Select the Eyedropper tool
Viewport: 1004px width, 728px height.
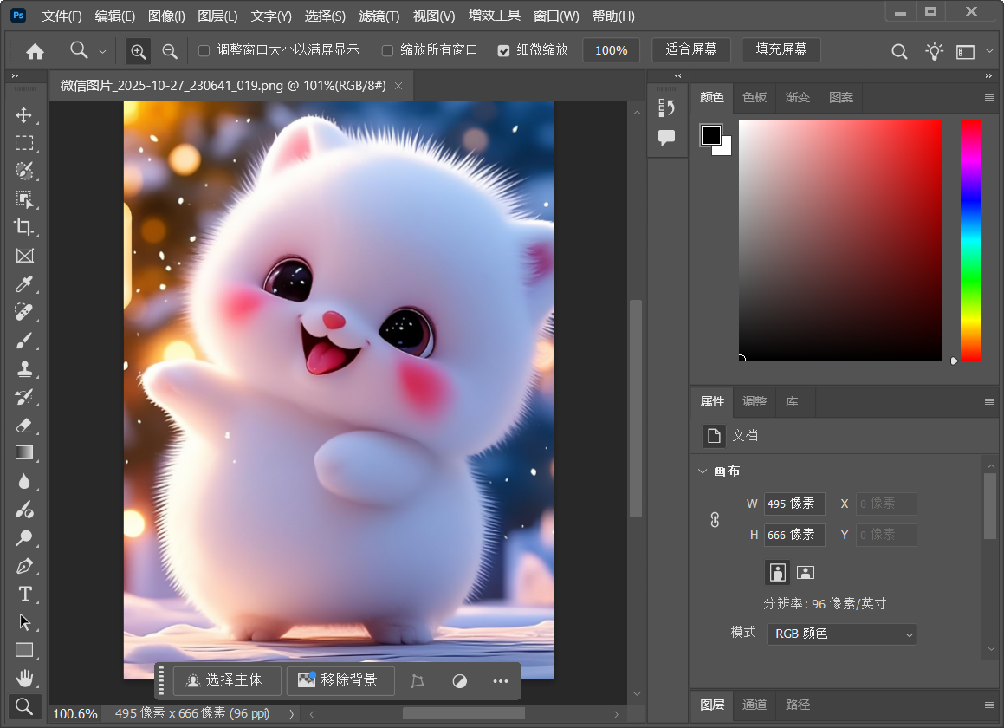coord(24,283)
